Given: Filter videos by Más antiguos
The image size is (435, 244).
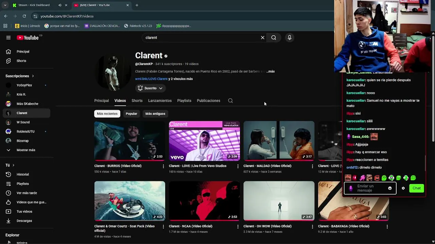Looking at the screenshot, I should tap(155, 114).
